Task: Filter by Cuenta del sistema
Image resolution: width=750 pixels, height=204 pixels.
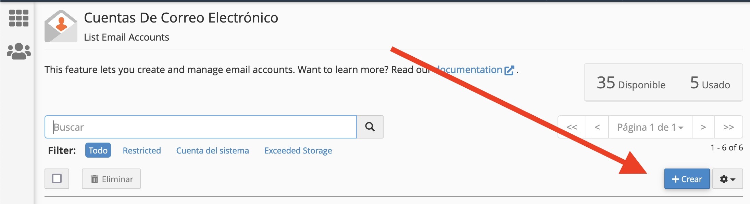Action: [x=212, y=150]
